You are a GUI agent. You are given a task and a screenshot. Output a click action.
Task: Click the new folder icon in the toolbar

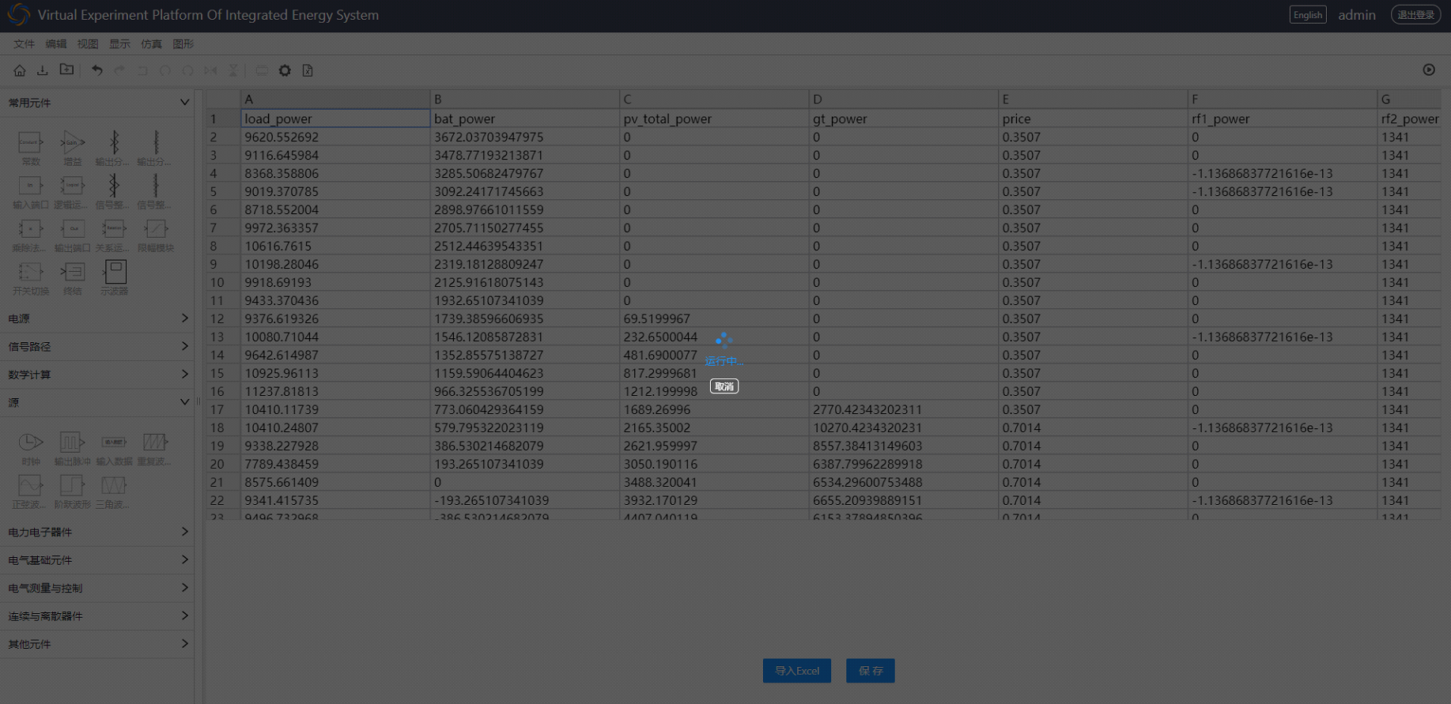pyautogui.click(x=66, y=70)
